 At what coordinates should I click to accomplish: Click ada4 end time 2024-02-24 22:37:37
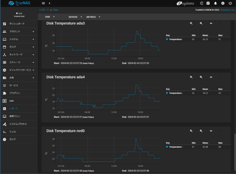[138, 117]
